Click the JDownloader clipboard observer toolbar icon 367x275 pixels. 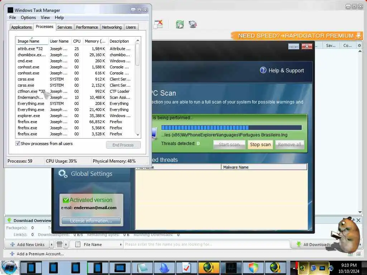click(158, 24)
